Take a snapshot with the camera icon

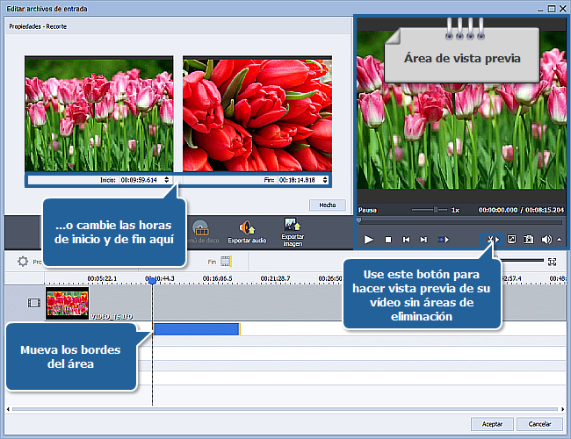[529, 239]
